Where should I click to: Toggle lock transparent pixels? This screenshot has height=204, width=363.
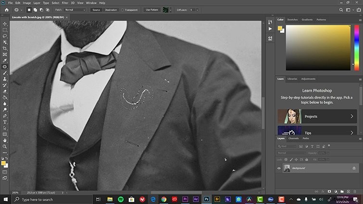(x=286, y=160)
